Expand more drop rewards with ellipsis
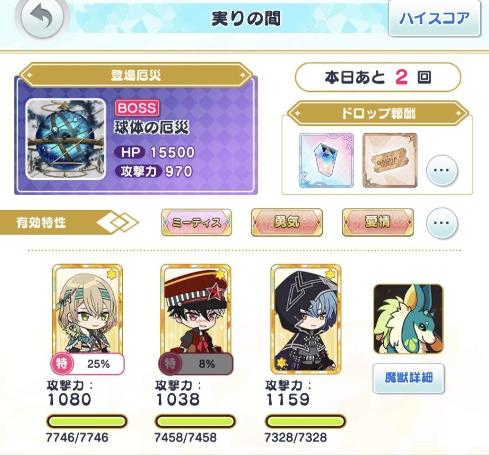This screenshot has height=455, width=489. [442, 170]
